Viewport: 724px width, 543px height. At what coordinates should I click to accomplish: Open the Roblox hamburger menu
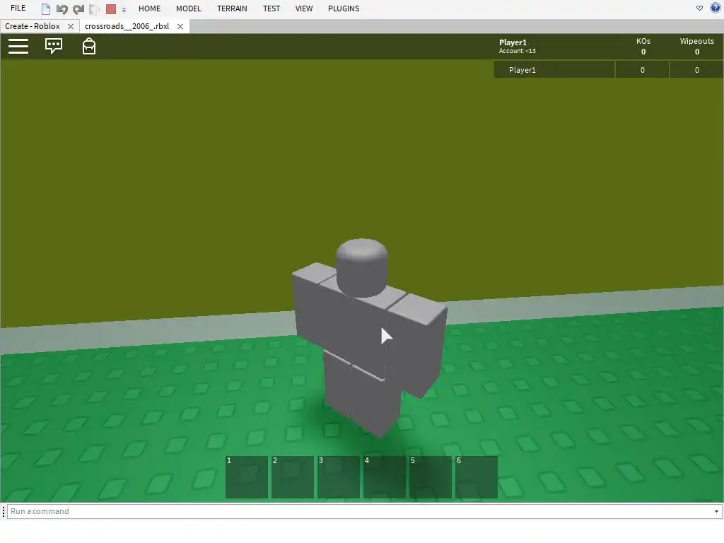click(18, 46)
